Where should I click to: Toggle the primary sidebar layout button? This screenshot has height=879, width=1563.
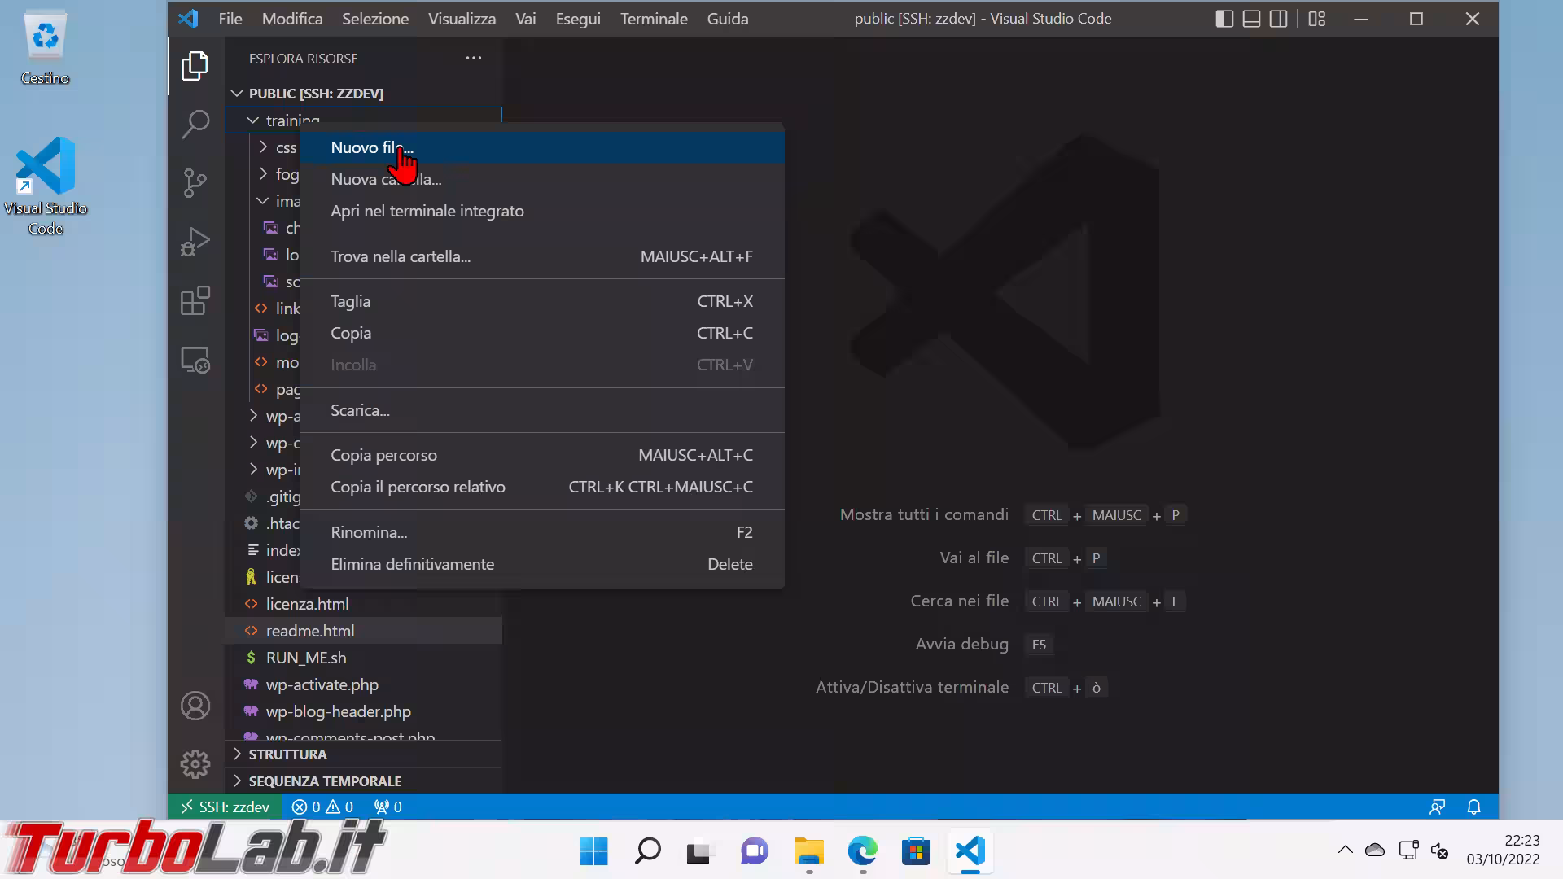[x=1224, y=19]
